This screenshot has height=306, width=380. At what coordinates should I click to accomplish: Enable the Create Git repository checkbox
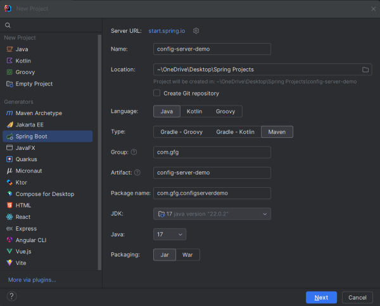tap(157, 93)
